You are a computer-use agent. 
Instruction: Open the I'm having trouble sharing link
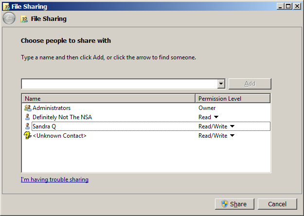(54, 180)
